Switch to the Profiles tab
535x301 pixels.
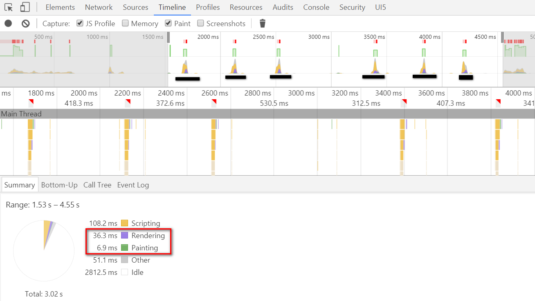(208, 7)
